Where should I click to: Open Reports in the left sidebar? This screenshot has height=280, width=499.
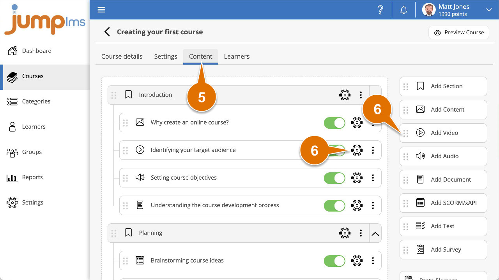coord(32,177)
